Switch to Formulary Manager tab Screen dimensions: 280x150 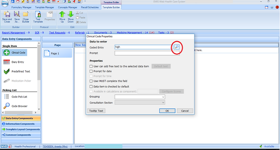click(21, 7)
